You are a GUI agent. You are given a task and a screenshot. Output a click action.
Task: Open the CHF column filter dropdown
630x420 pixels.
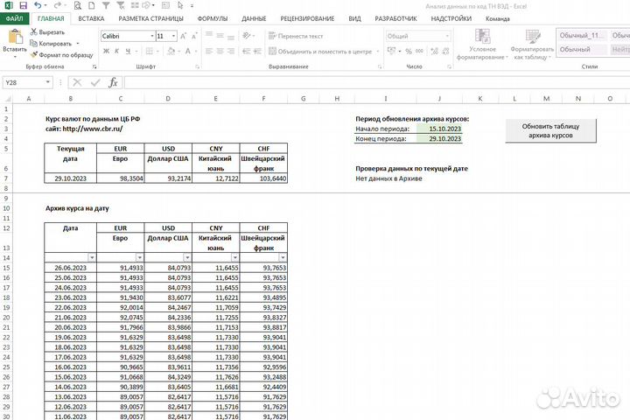click(283, 257)
